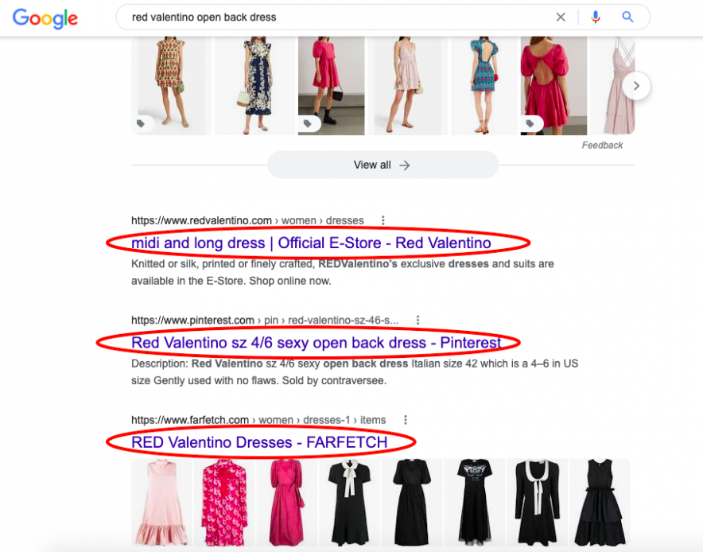Viewport: 703px width, 552px height.
Task: Open options menu for pinterest.com result
Action: pos(418,321)
